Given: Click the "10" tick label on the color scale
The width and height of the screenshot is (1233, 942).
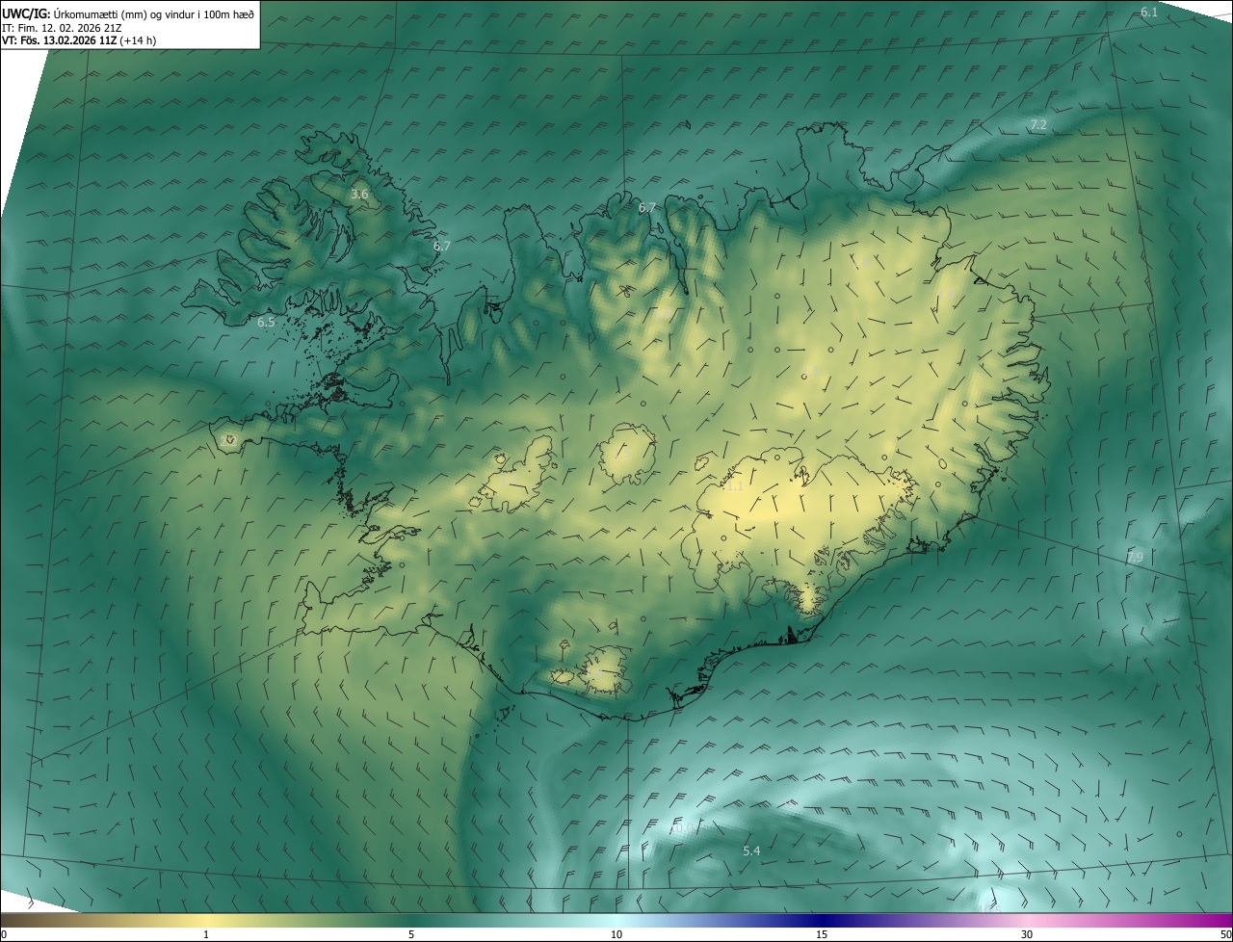Looking at the screenshot, I should click(616, 934).
